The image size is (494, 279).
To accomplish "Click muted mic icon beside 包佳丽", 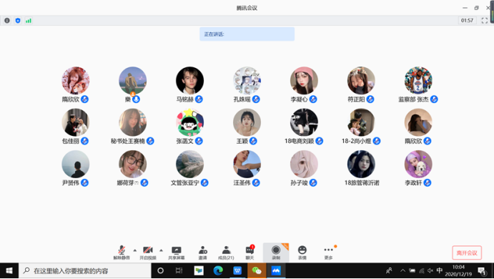I will point(84,141).
